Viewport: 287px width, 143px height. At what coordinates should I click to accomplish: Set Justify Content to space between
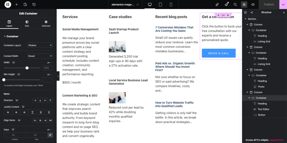[x=32, y=113]
